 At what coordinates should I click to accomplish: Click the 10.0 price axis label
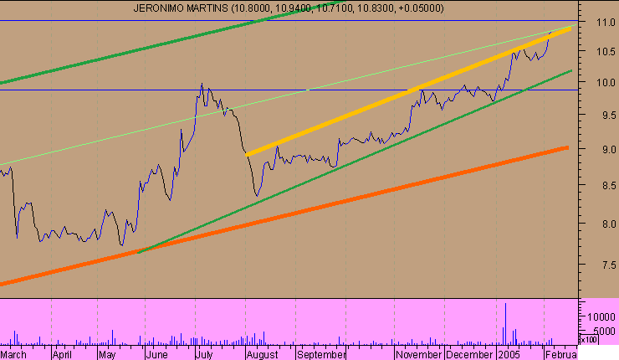click(x=605, y=83)
